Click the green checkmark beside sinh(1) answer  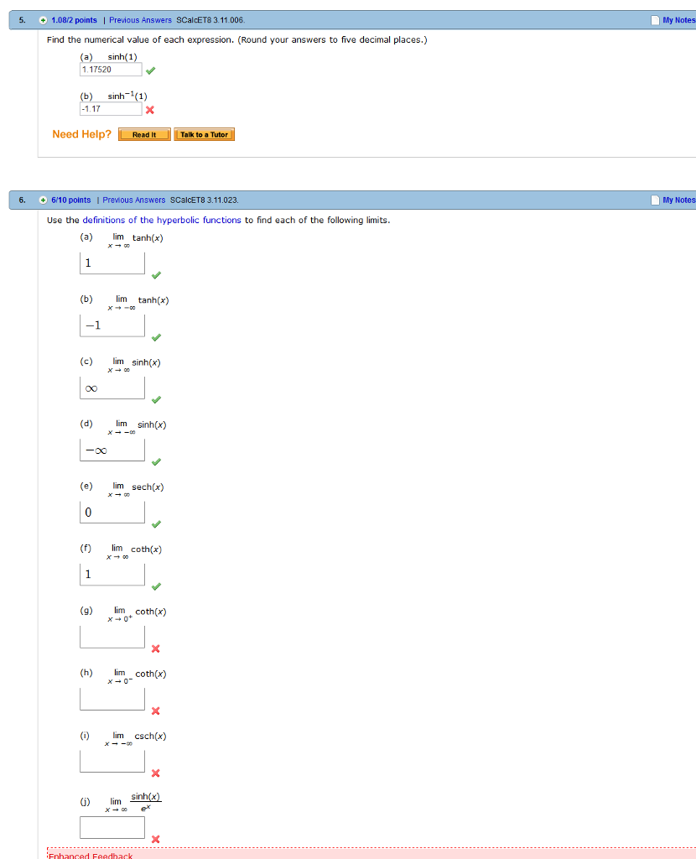click(x=150, y=71)
